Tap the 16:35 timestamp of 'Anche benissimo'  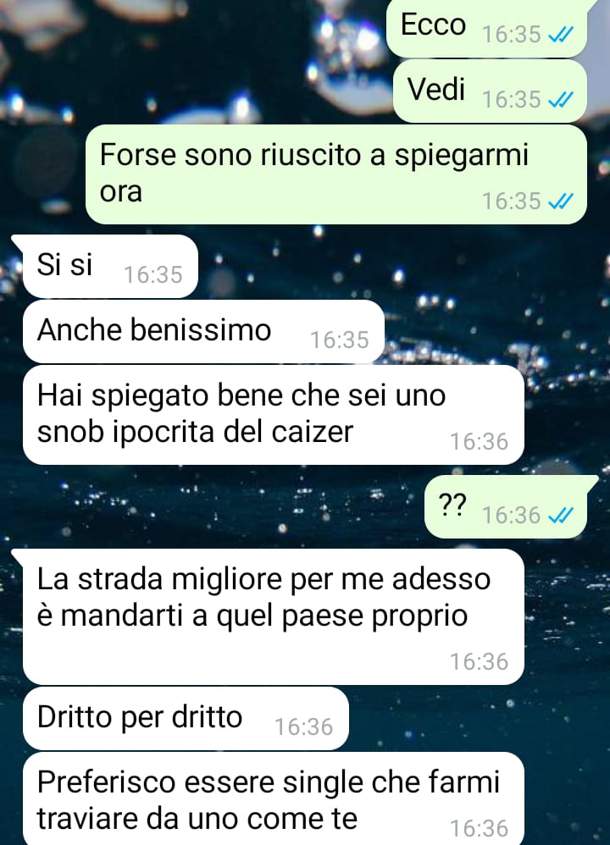(339, 340)
